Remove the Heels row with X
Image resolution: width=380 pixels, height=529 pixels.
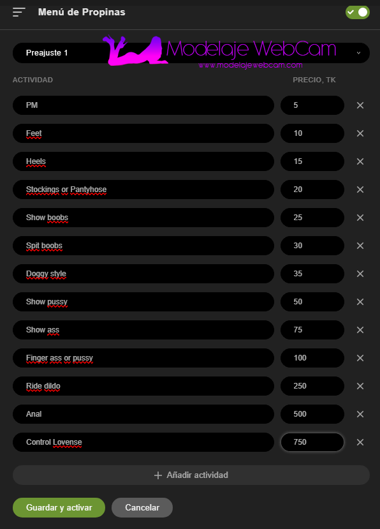click(x=360, y=161)
